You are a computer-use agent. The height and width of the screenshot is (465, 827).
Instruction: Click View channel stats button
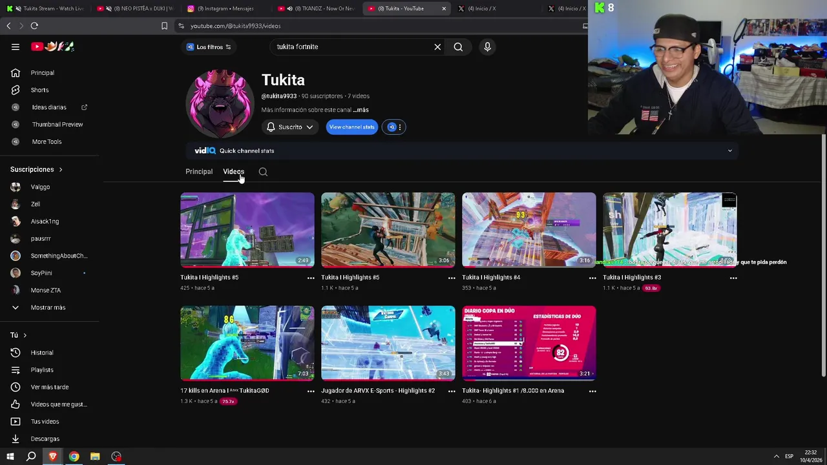point(351,127)
